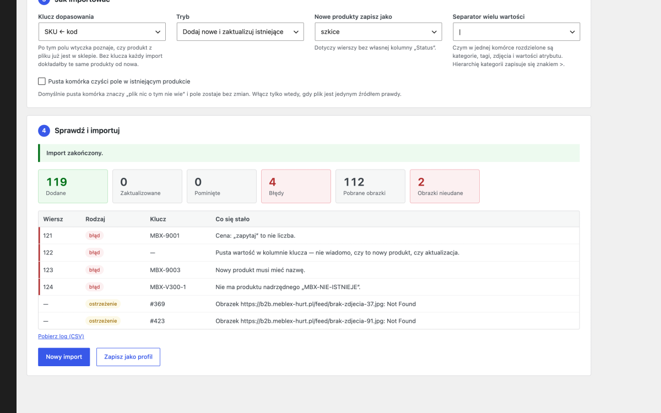The image size is (661, 413).
Task: Enable the Pusta komórka czyści pole checkbox
Action: (x=42, y=81)
